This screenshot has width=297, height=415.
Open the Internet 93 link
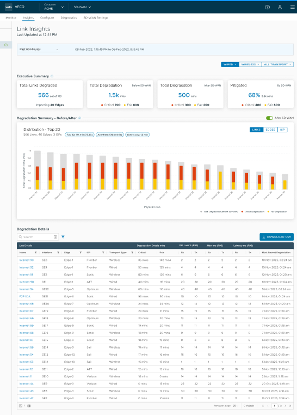27,260
